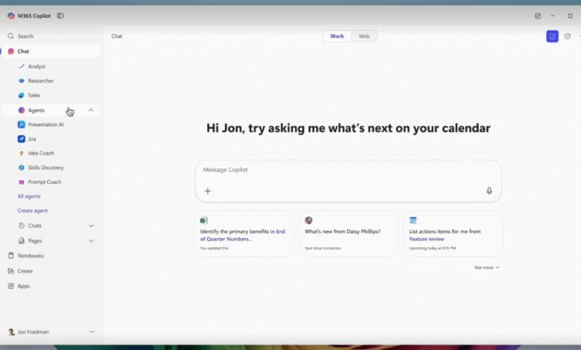The image size is (581, 350).
Task: Open the Pages section
Action: 35,241
